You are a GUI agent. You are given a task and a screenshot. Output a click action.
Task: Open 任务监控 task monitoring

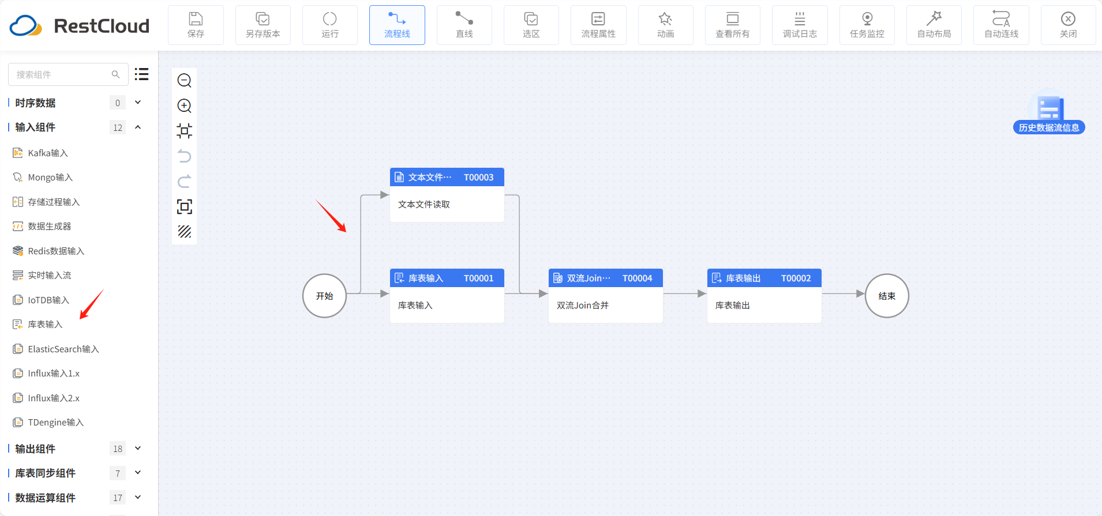coord(867,25)
